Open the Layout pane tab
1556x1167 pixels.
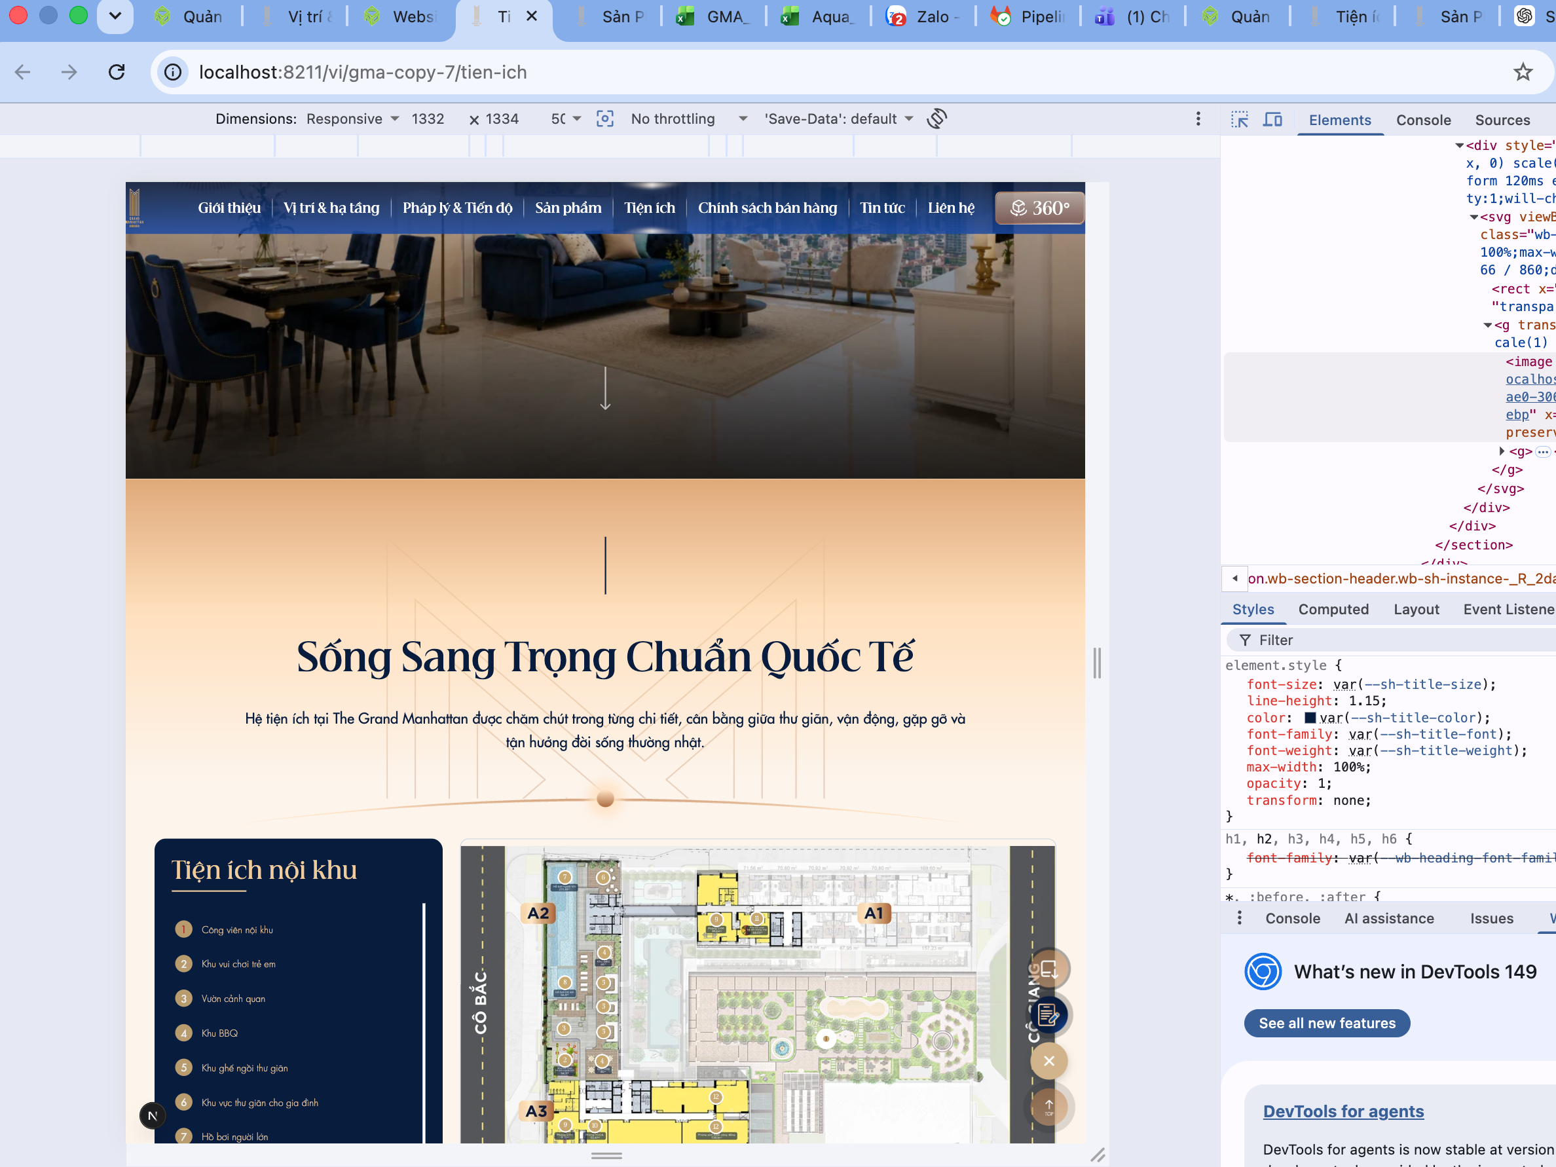[x=1416, y=609]
